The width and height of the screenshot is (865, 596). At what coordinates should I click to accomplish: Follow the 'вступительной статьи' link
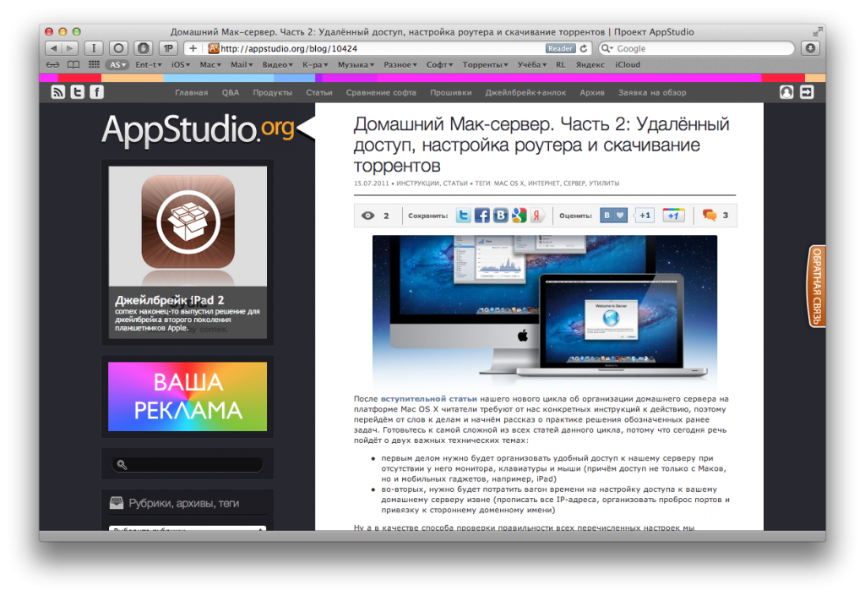[x=428, y=398]
